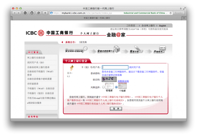Open the 《中国工商银行电子银行章程》 link
This screenshot has width=197, height=136.
(x=116, y=97)
